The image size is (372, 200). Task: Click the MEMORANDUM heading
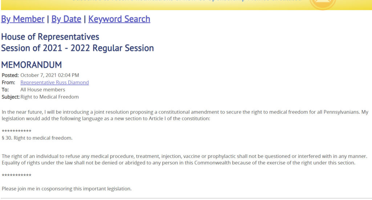click(32, 65)
